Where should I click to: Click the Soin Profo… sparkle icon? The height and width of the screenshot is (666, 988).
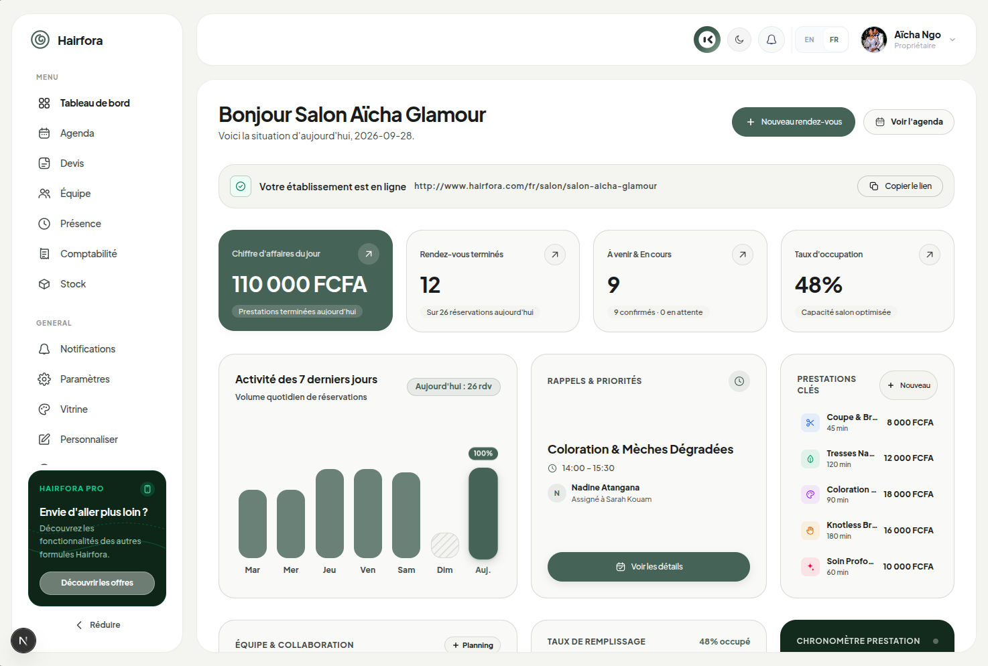pos(810,567)
